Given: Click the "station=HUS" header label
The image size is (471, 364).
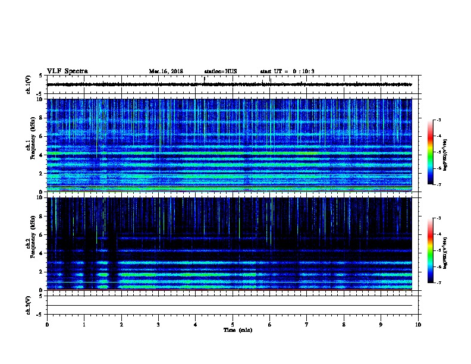Looking at the screenshot, I should click(x=221, y=71).
